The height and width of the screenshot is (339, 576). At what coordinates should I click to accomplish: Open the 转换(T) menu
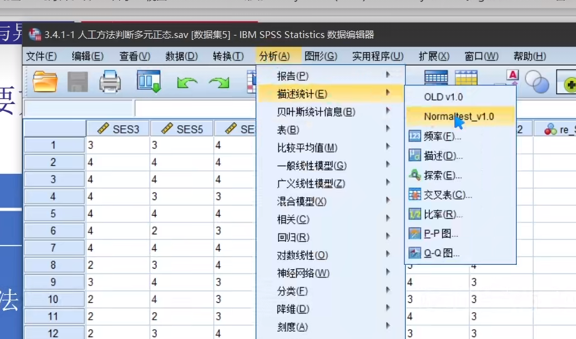pos(228,56)
